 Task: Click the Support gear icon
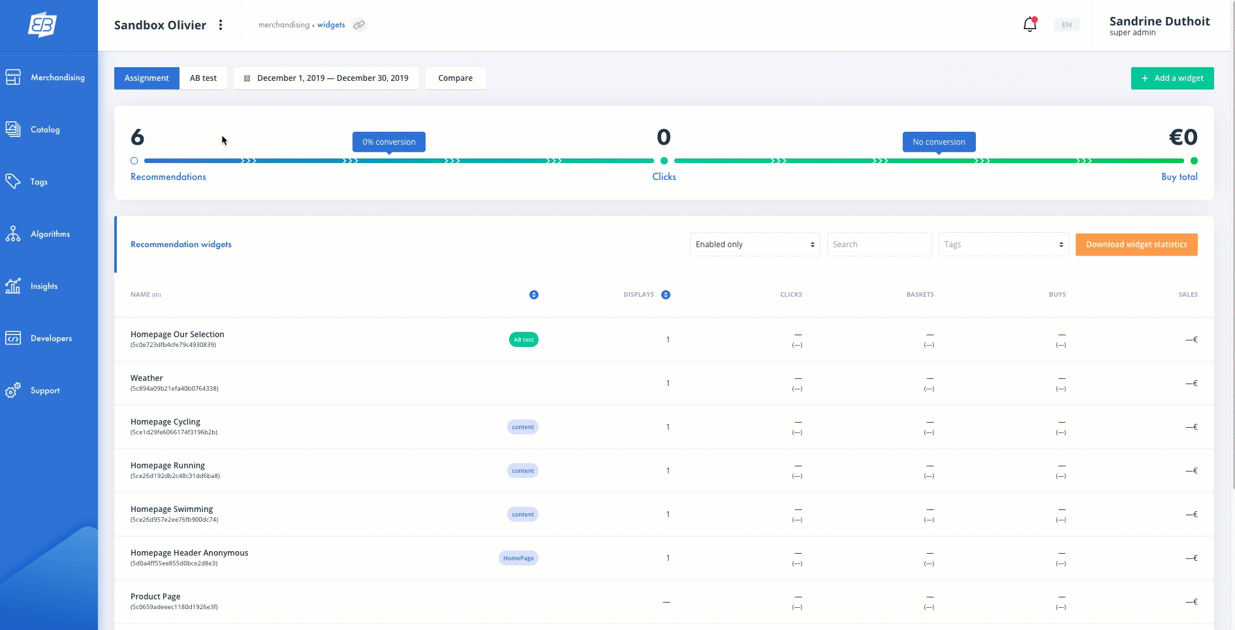tap(13, 391)
